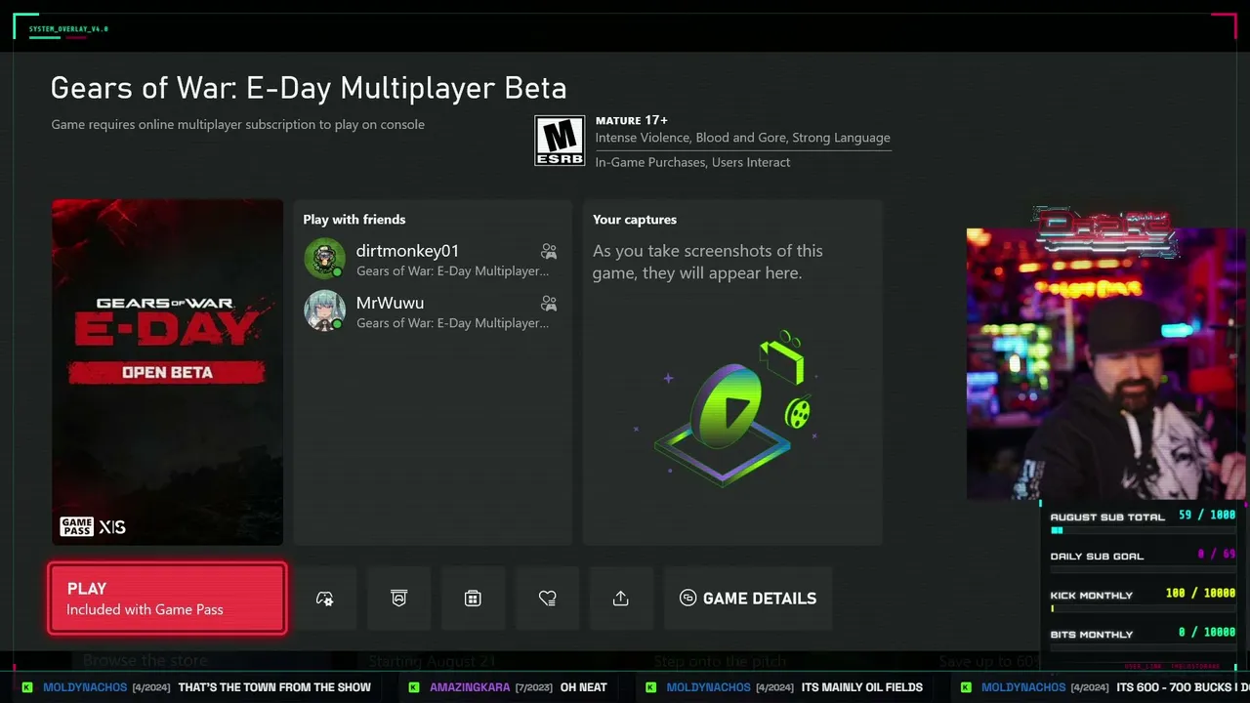Click the '100 / 10000' Kick monthly value

click(1201, 594)
